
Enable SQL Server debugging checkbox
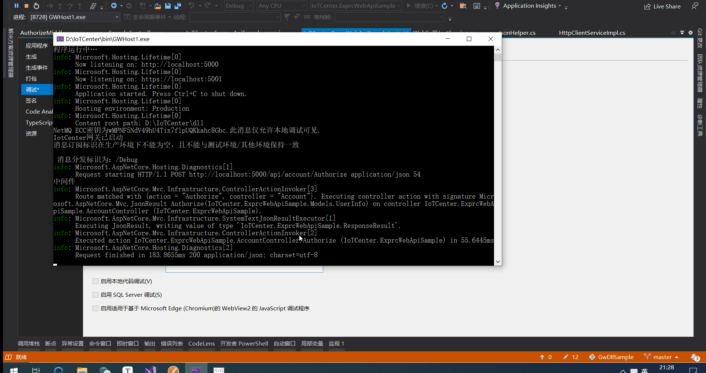96,295
